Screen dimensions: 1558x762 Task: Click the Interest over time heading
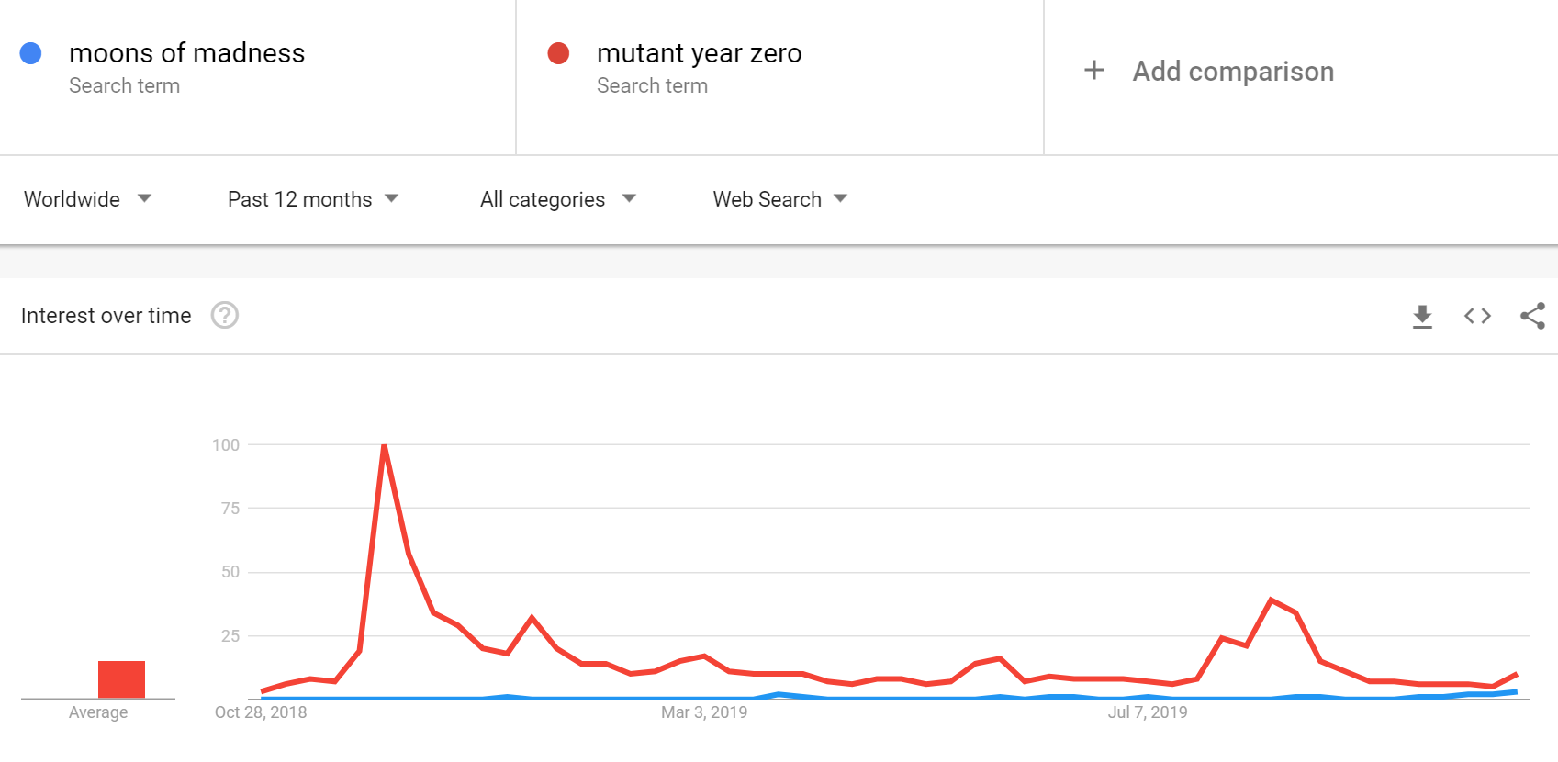tap(106, 316)
